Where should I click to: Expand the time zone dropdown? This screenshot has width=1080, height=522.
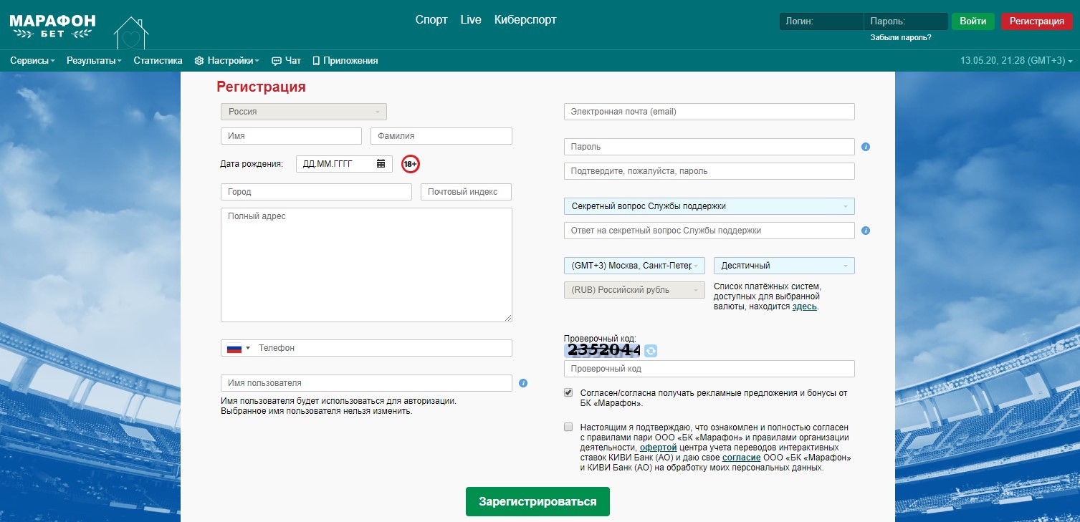pyautogui.click(x=634, y=266)
